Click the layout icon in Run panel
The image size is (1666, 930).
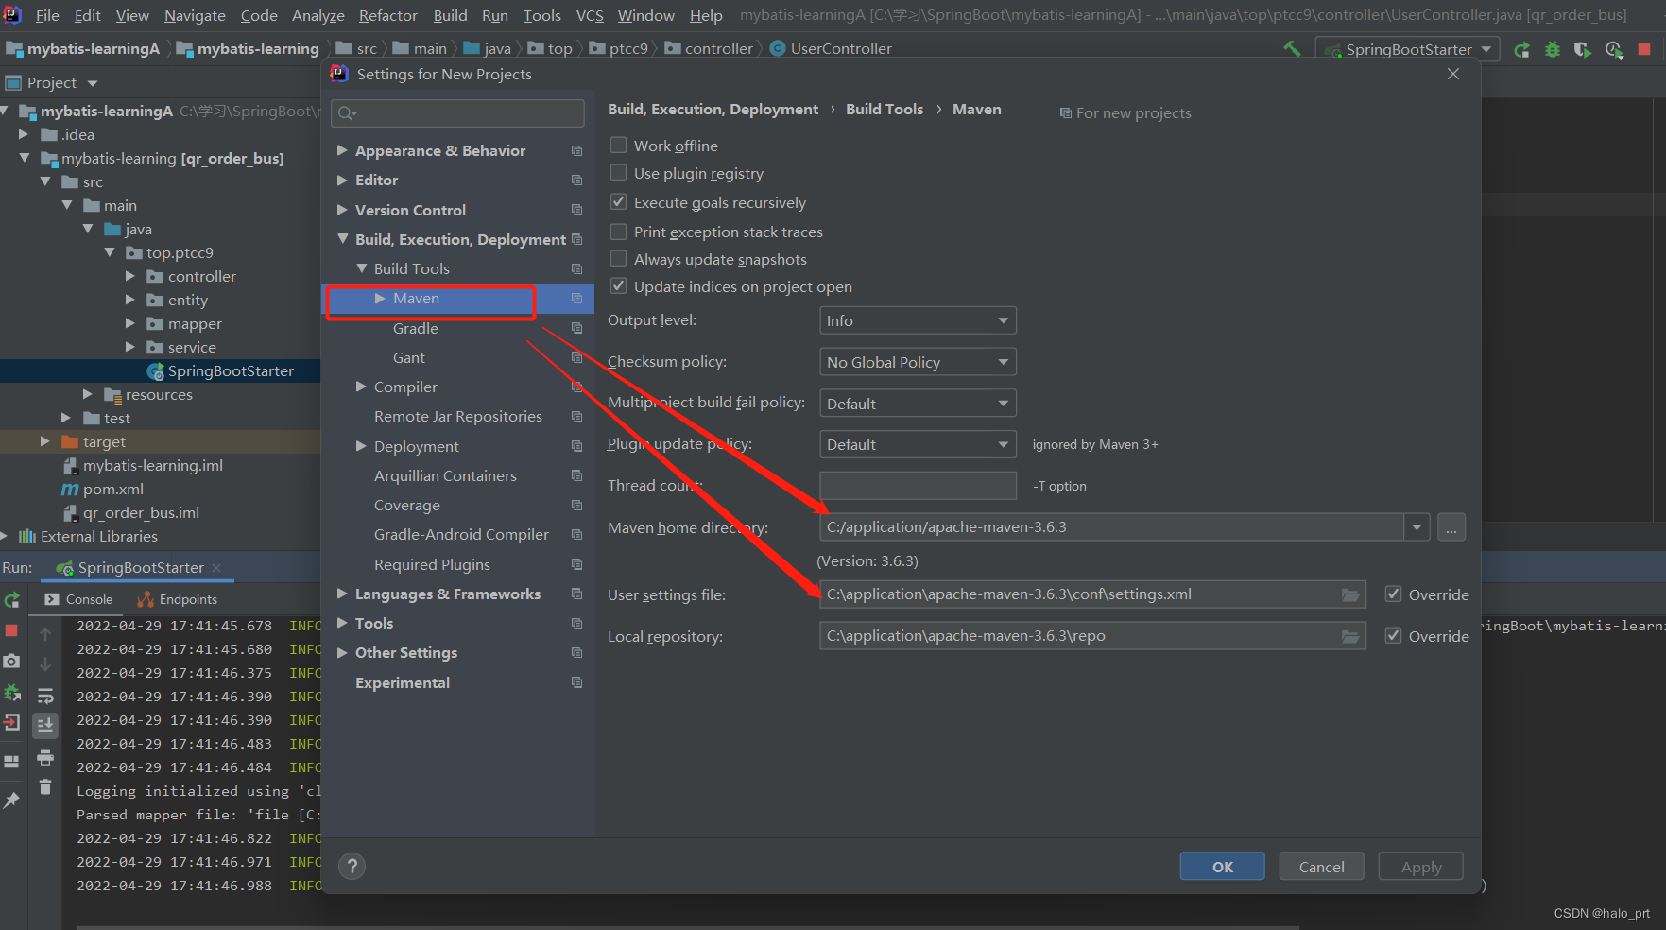coord(12,762)
